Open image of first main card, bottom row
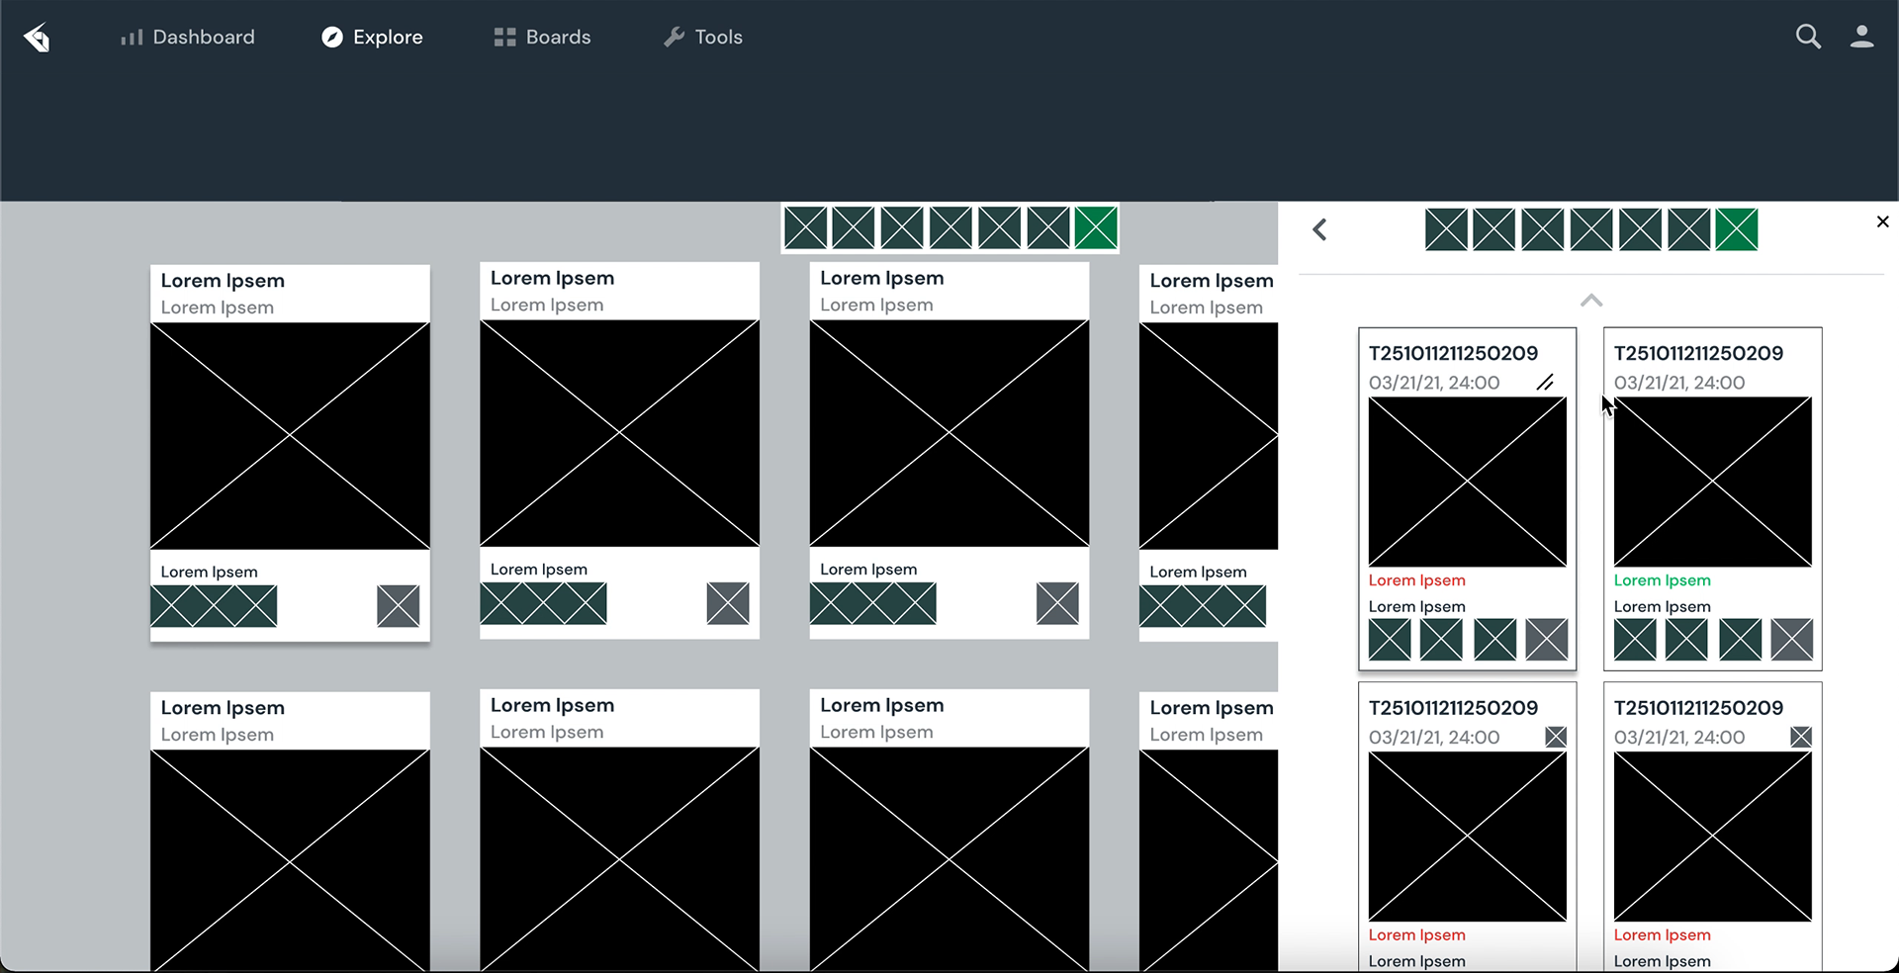 point(290,860)
